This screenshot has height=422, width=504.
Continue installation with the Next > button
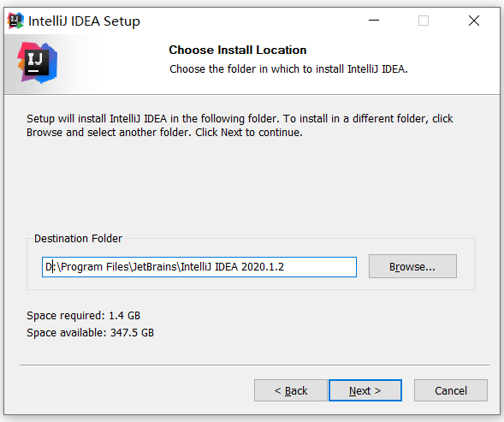click(365, 390)
